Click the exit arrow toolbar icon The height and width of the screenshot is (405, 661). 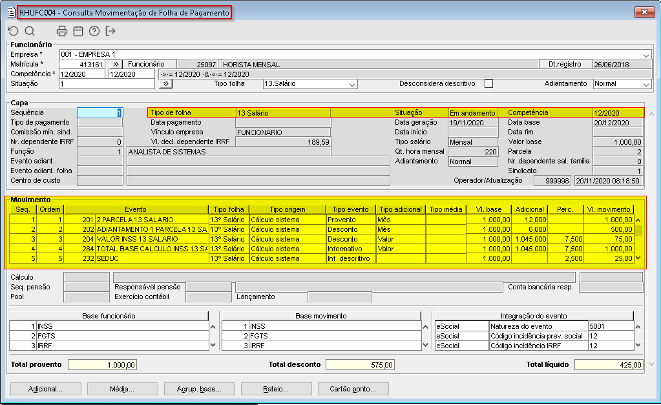pyautogui.click(x=110, y=31)
